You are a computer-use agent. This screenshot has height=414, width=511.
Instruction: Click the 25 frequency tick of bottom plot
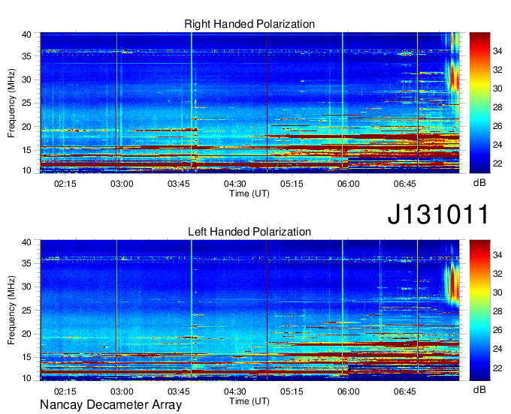tap(26, 310)
